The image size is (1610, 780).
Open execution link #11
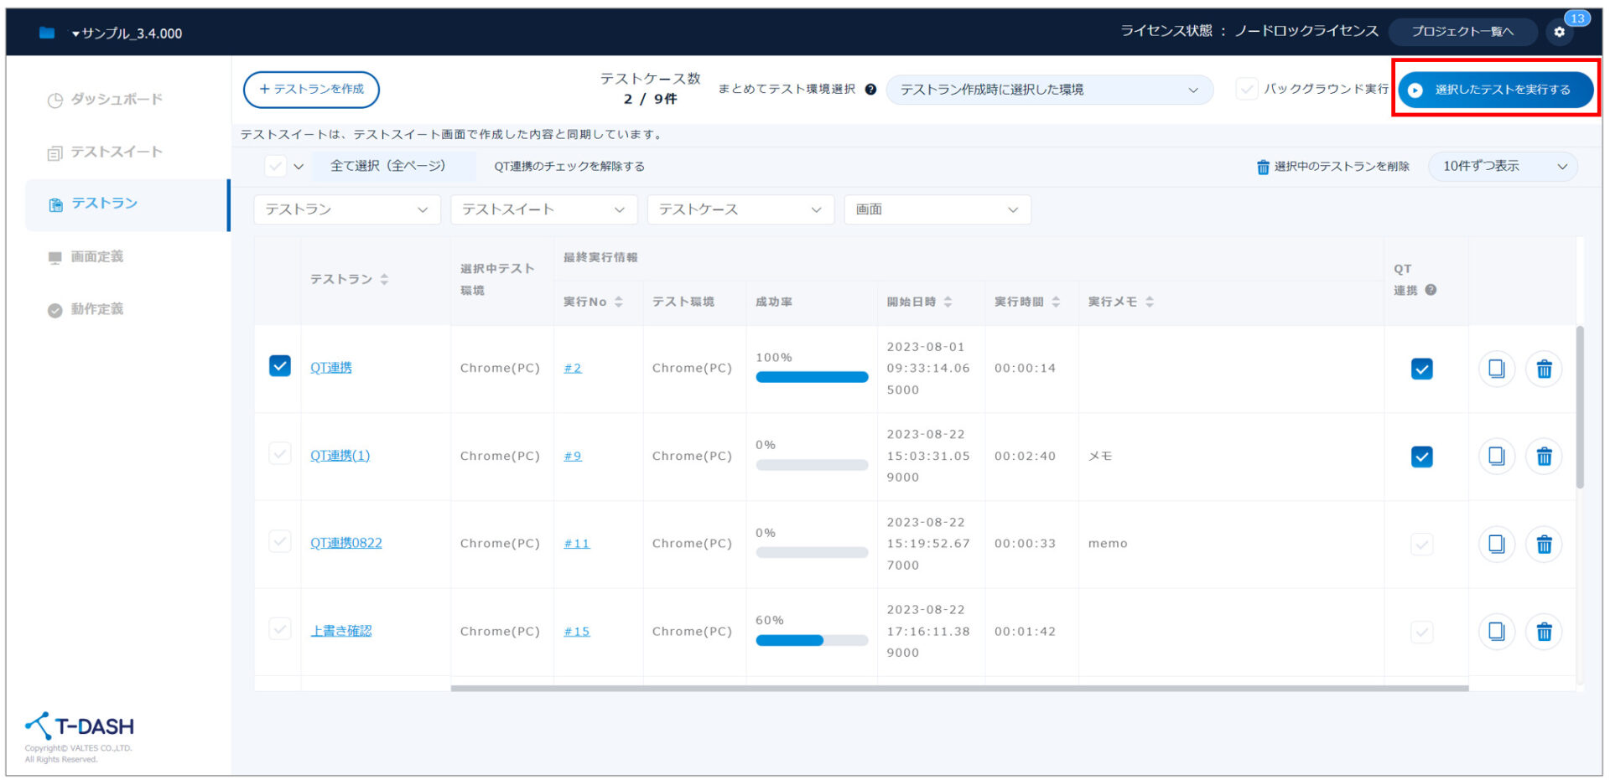pos(576,544)
